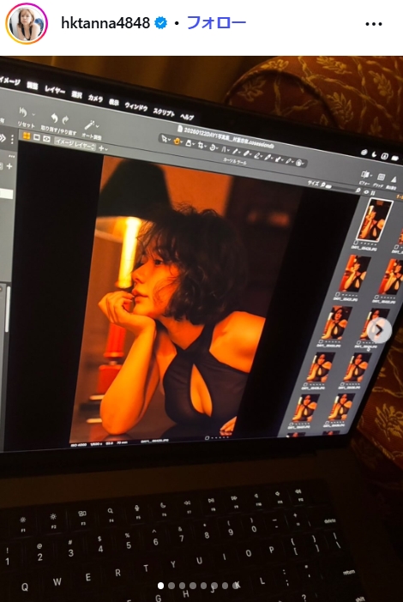Select the bottom-left full thumbnail in browser
Screen dimensions: 403x602
(305, 409)
